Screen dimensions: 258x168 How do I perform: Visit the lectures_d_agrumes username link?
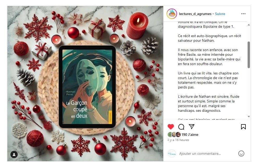coord(195,14)
